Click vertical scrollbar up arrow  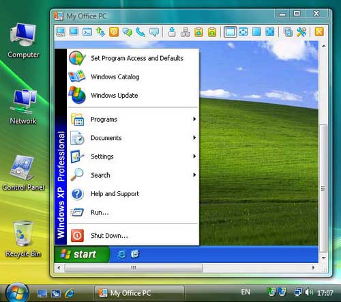[x=323, y=46]
